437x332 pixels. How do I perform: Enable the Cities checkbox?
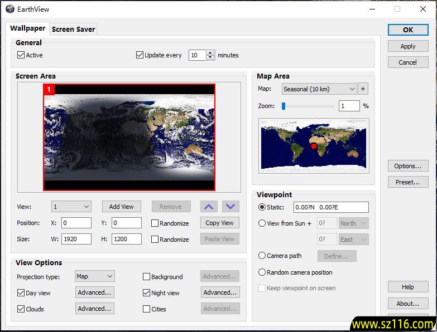(146, 309)
